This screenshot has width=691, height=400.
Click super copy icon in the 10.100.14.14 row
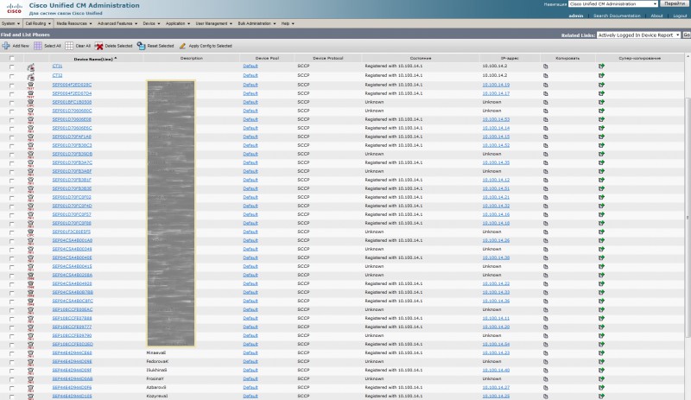tap(601, 128)
